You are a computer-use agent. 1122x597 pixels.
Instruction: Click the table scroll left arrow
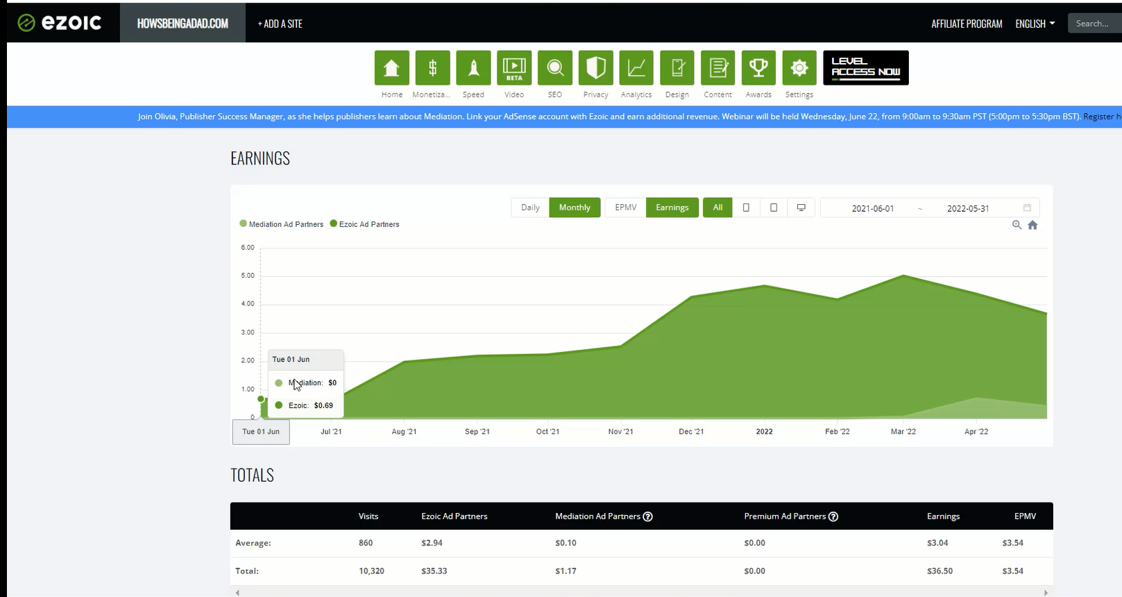pyautogui.click(x=237, y=593)
